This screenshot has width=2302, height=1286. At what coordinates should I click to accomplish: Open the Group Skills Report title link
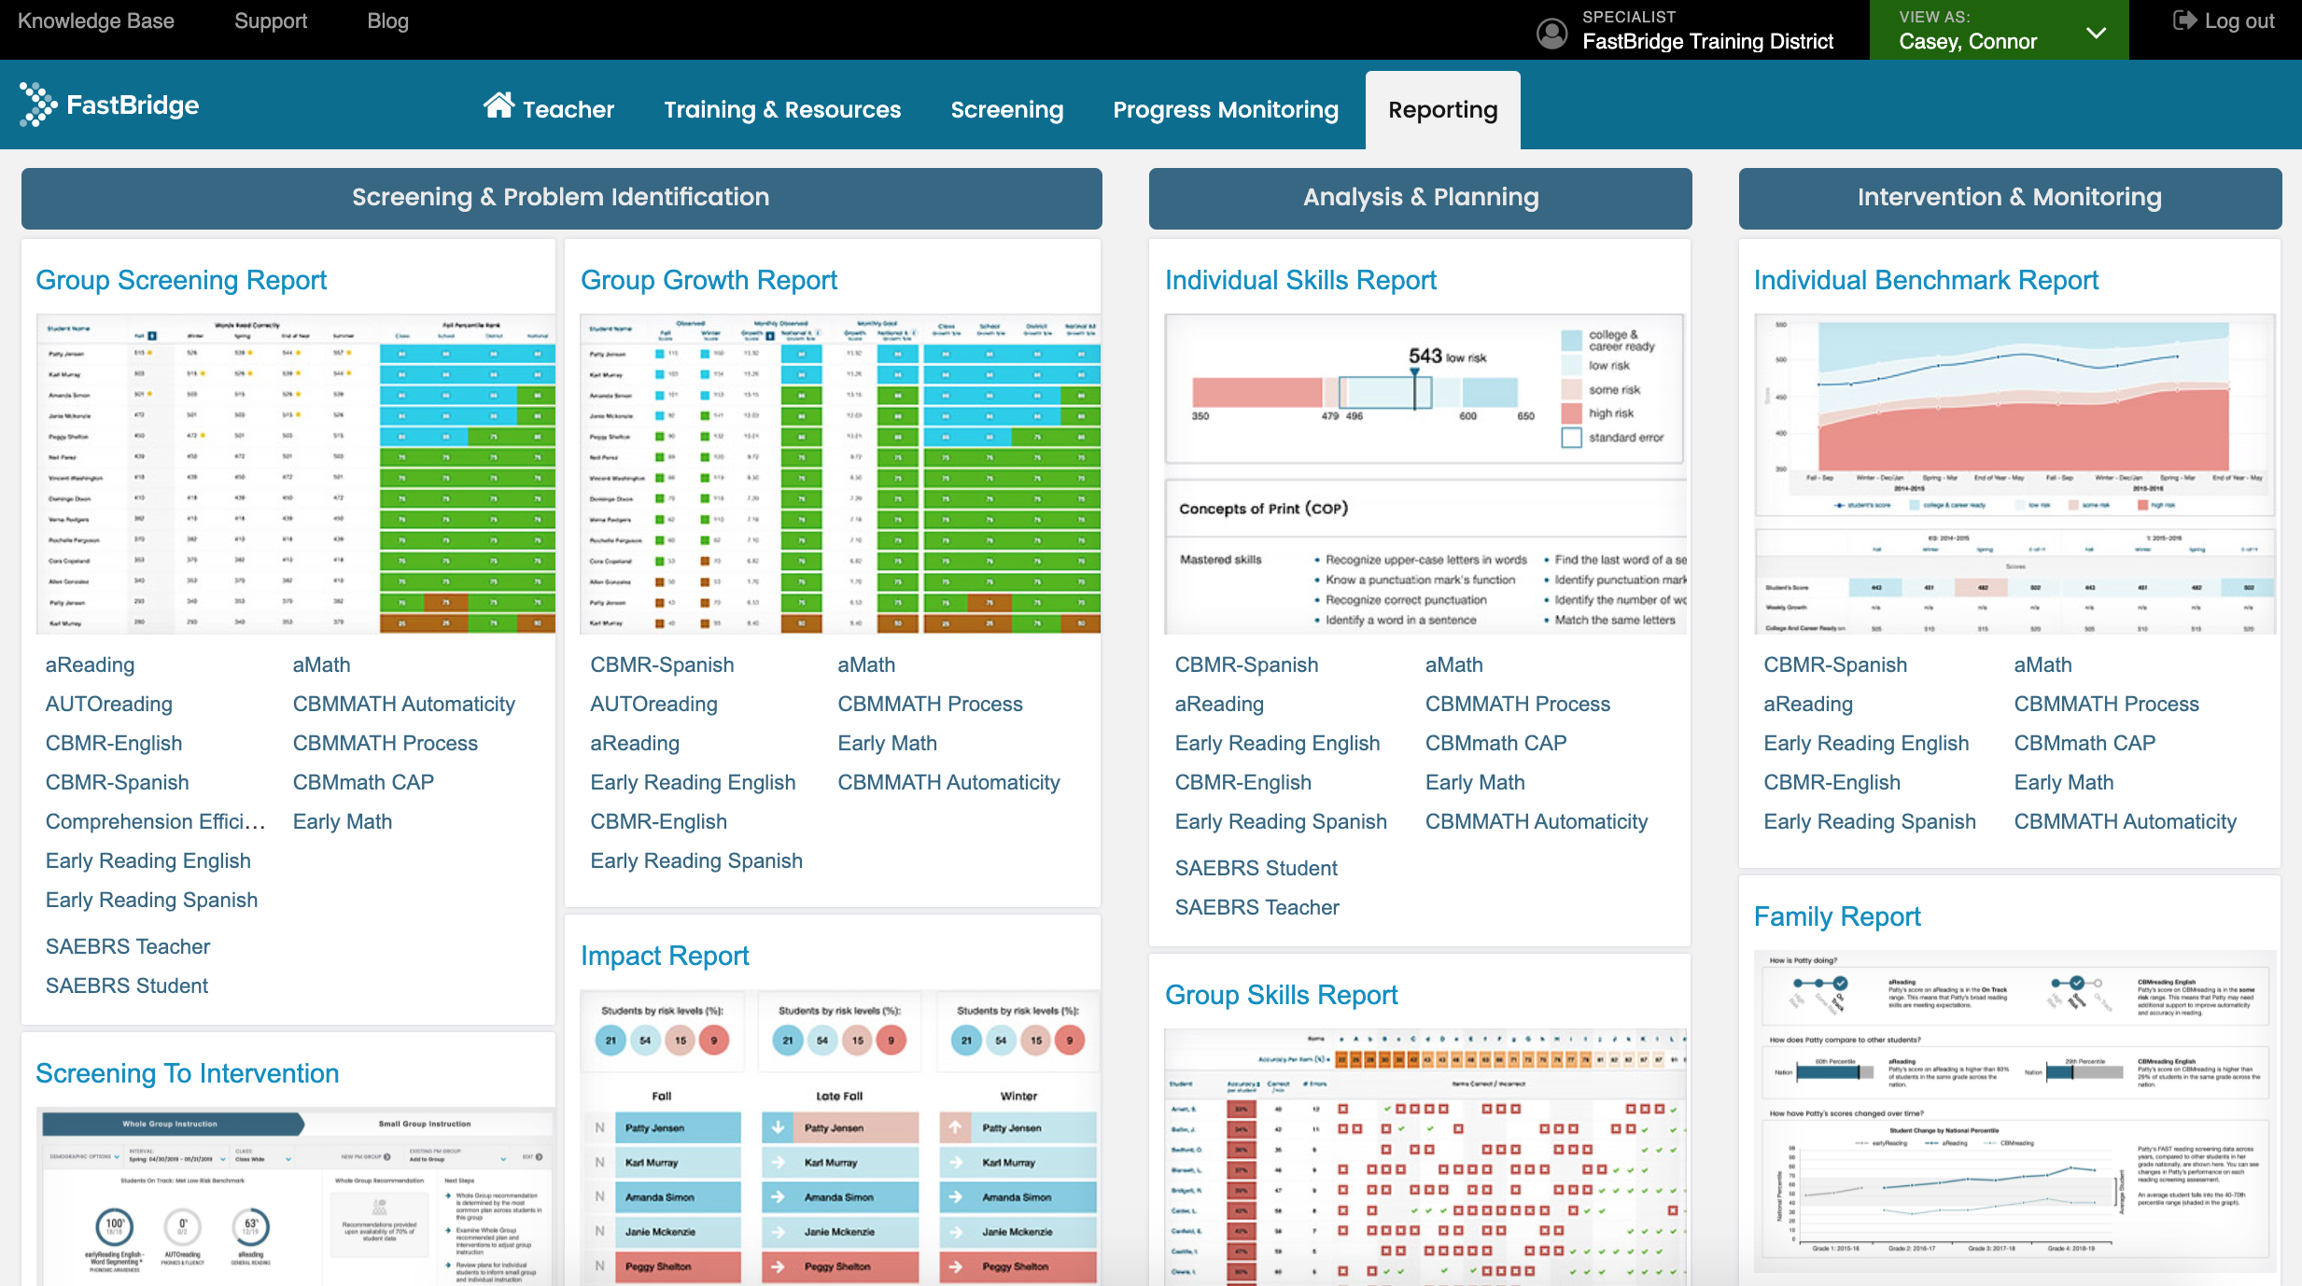click(x=1282, y=995)
